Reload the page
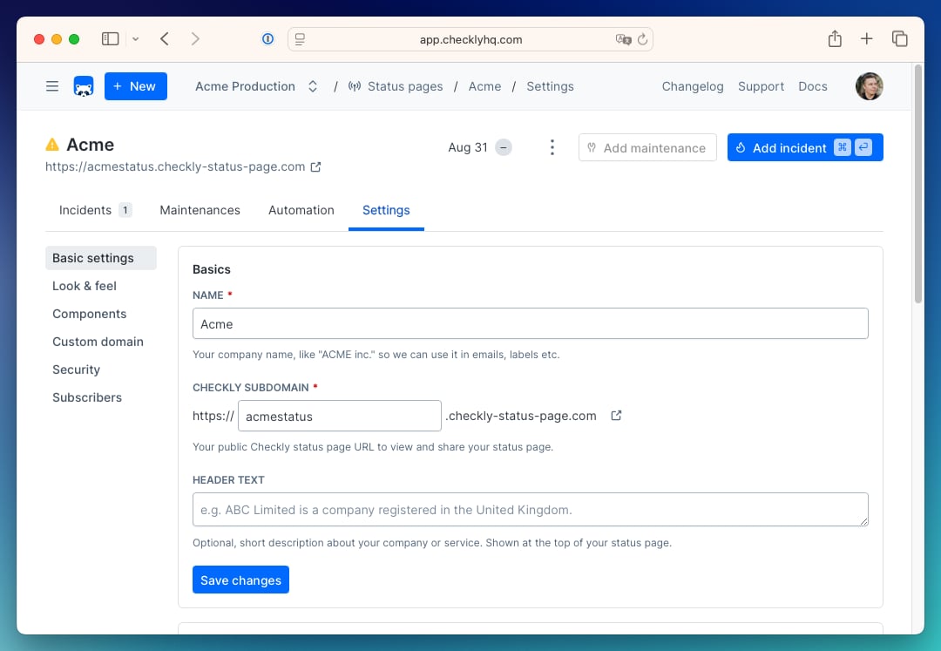941x651 pixels. pyautogui.click(x=643, y=39)
